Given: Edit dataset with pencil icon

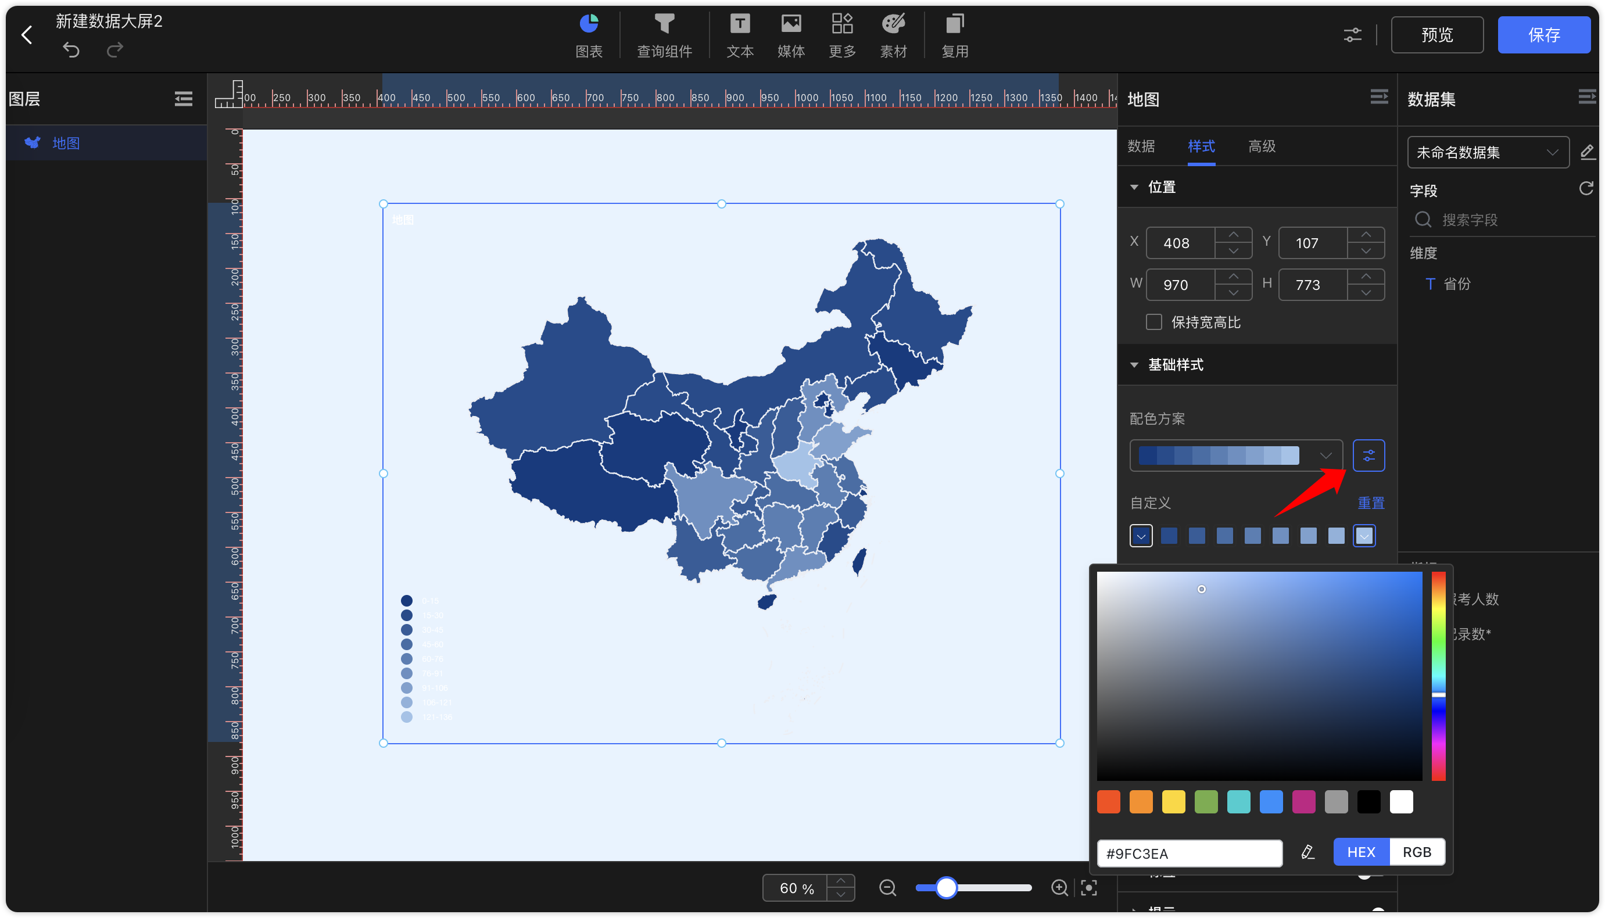Looking at the screenshot, I should [1588, 152].
